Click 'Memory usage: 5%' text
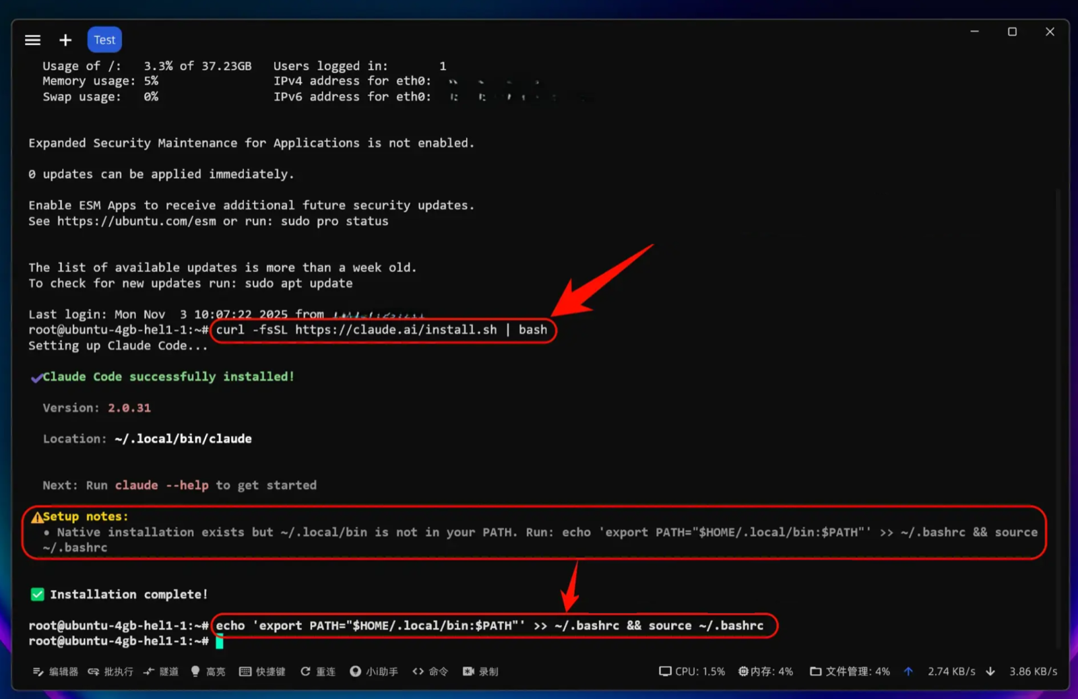 [x=100, y=81]
